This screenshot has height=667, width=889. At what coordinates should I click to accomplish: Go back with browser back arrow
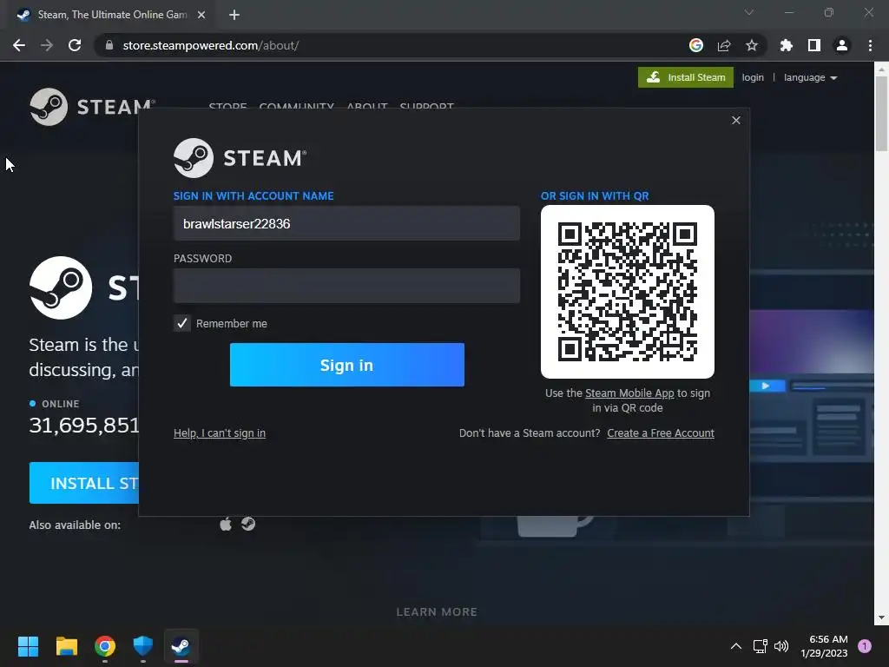pyautogui.click(x=19, y=45)
